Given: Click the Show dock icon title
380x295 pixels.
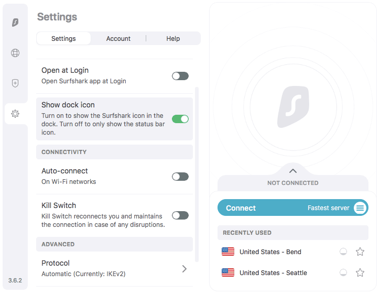Looking at the screenshot, I should [x=68, y=105].
